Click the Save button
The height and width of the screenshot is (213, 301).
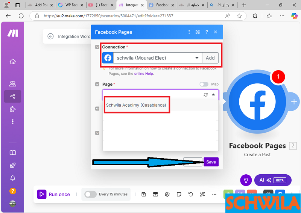coord(211,162)
